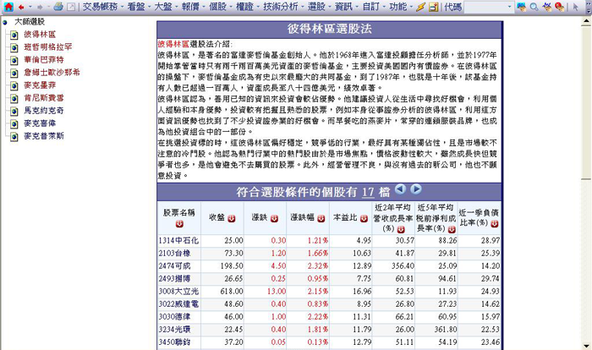Open the 資訊 menu

(343, 7)
